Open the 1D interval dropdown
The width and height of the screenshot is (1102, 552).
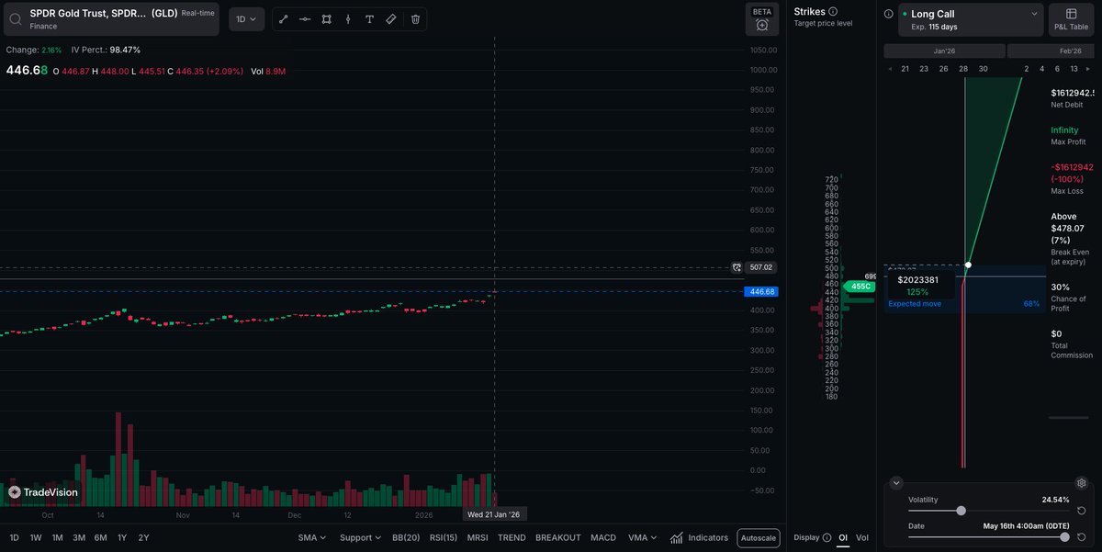click(246, 18)
